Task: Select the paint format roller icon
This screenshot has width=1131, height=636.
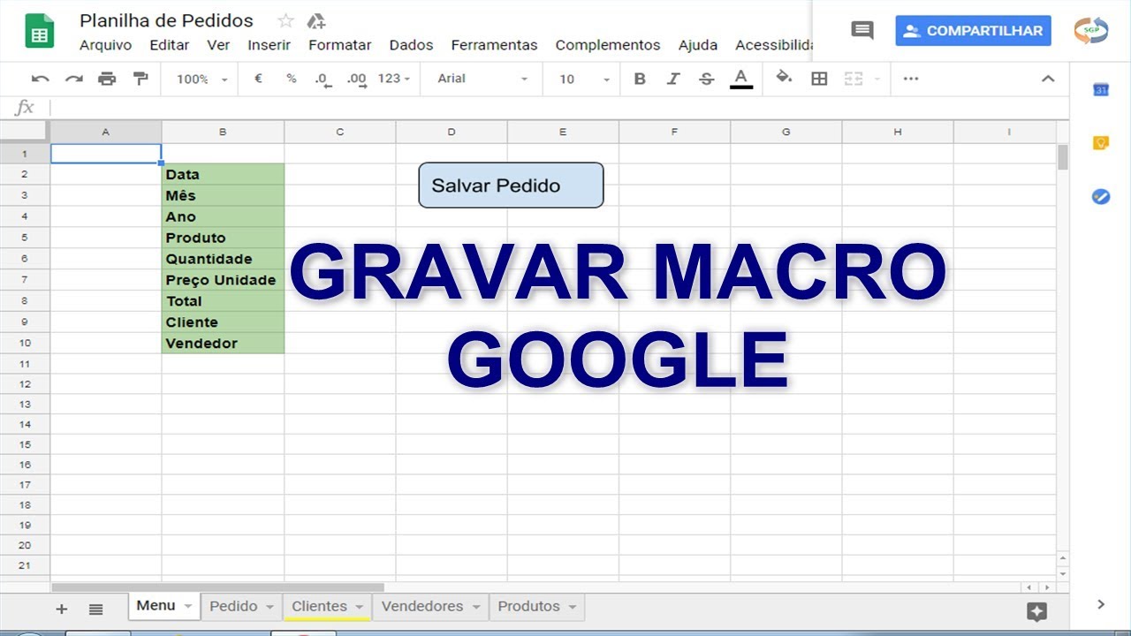Action: coord(140,79)
